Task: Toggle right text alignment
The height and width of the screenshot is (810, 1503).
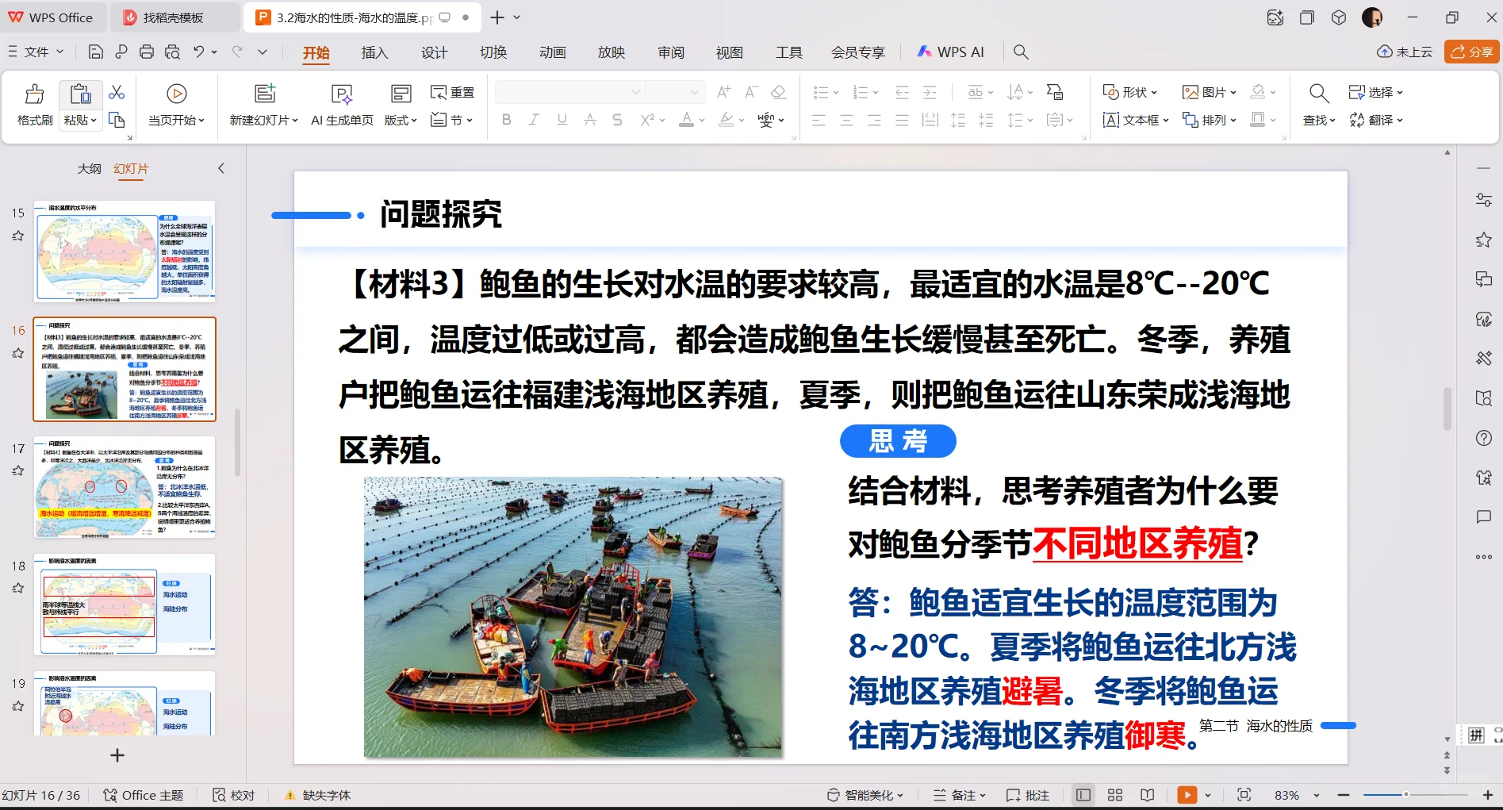Action: 874,120
